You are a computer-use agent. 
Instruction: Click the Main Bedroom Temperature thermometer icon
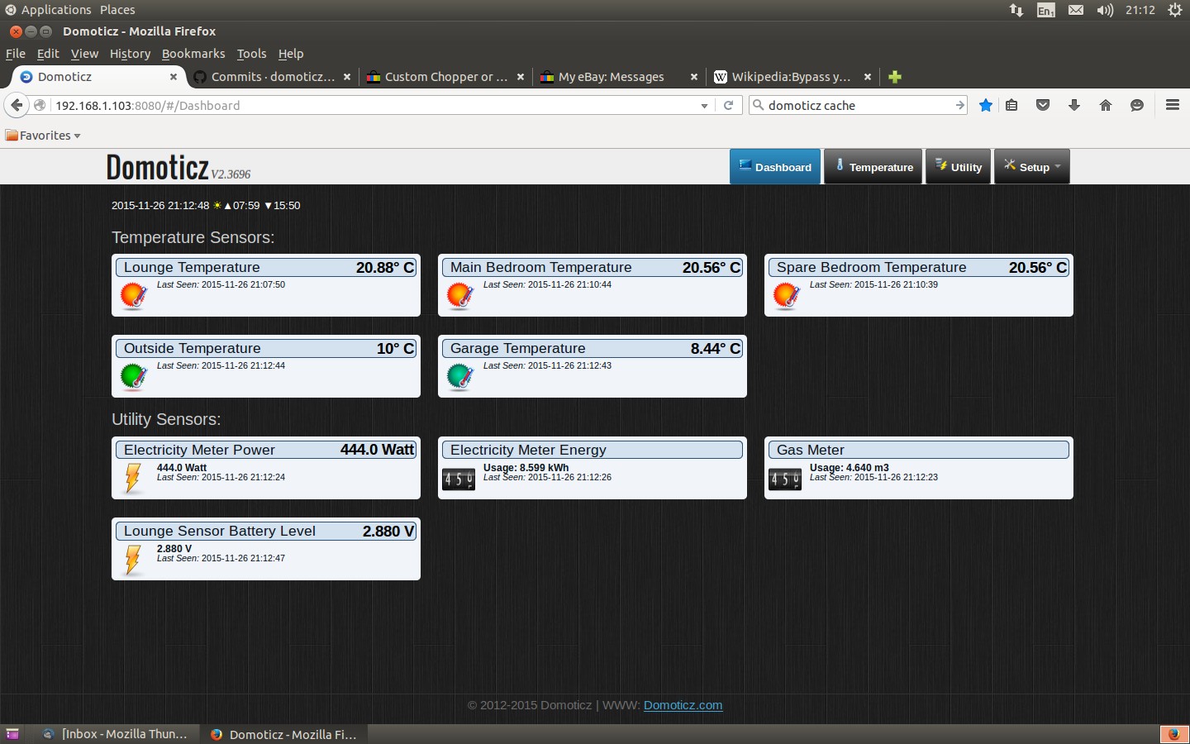pos(460,295)
